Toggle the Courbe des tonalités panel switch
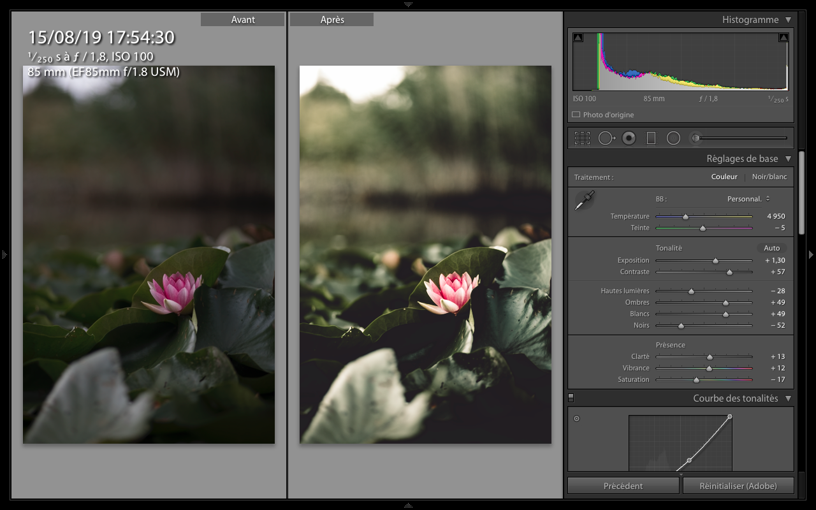This screenshot has height=510, width=816. click(x=571, y=398)
